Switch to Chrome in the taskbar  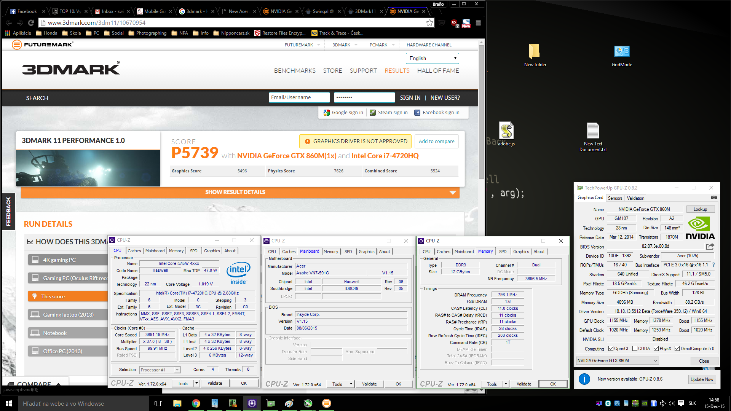(196, 403)
